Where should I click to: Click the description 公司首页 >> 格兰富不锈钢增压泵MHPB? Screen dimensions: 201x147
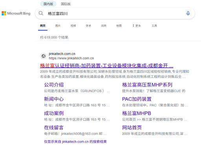coord(154,120)
